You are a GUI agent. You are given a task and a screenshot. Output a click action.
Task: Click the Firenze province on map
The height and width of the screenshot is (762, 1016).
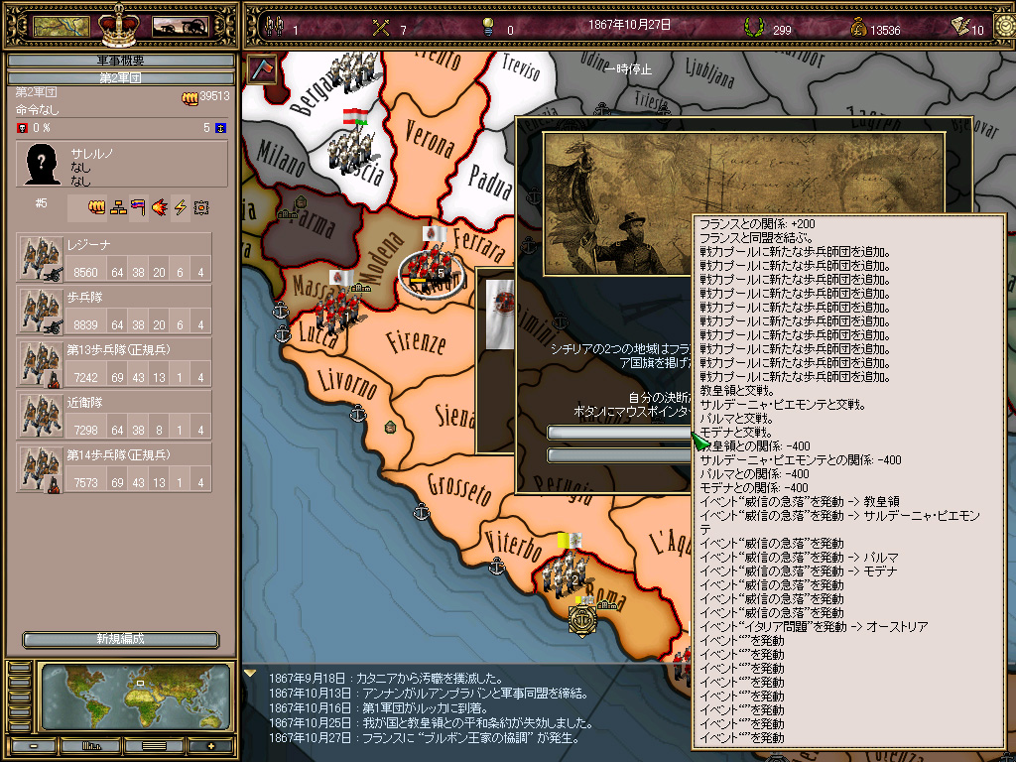pyautogui.click(x=415, y=341)
